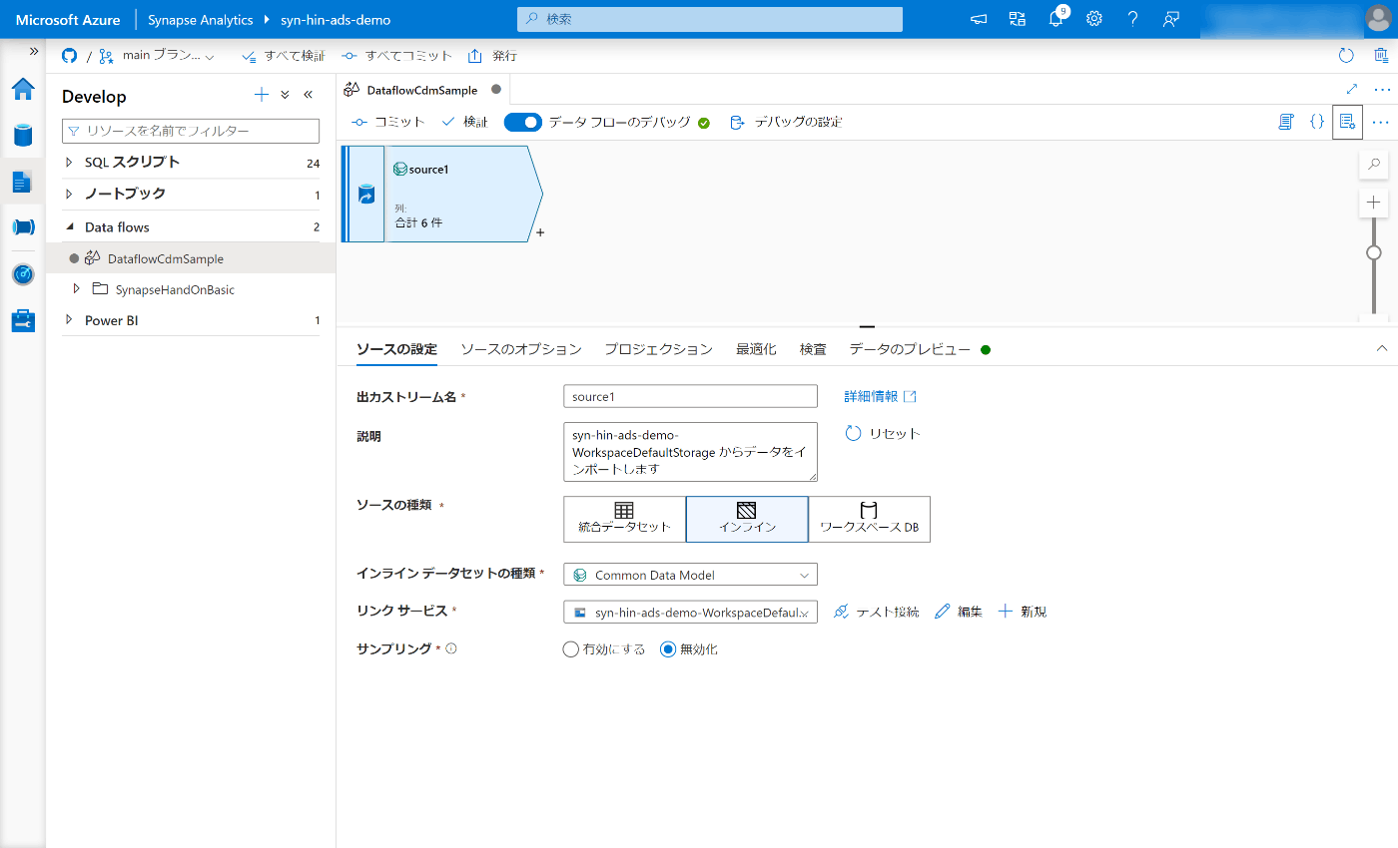Open the main branch dropdown
This screenshot has height=848, width=1398.
point(157,56)
